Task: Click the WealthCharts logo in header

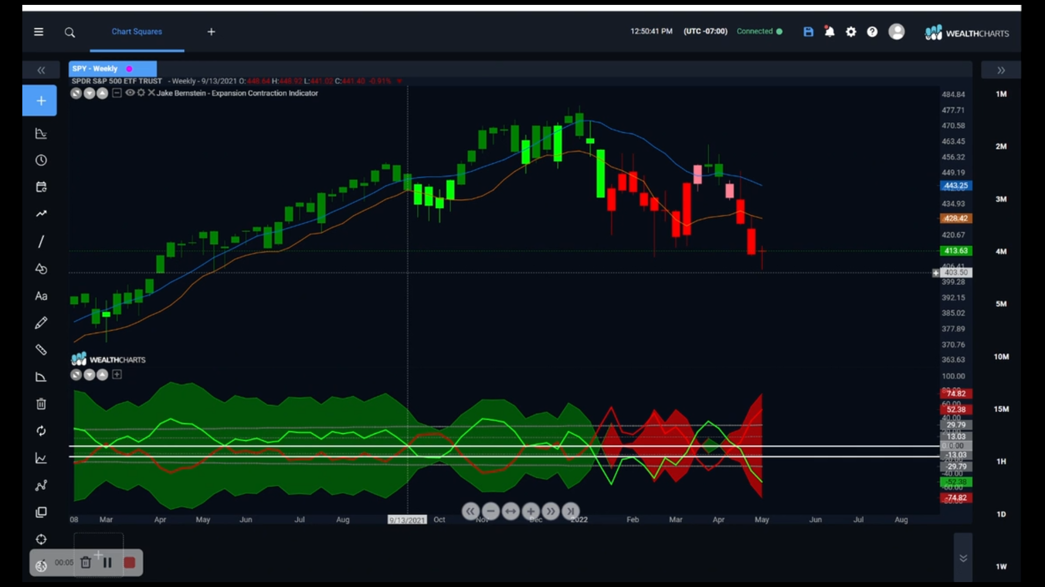Action: 967,33
